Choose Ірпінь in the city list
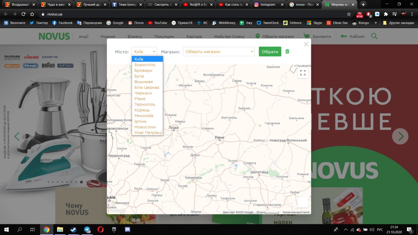The image size is (418, 235). click(x=140, y=121)
